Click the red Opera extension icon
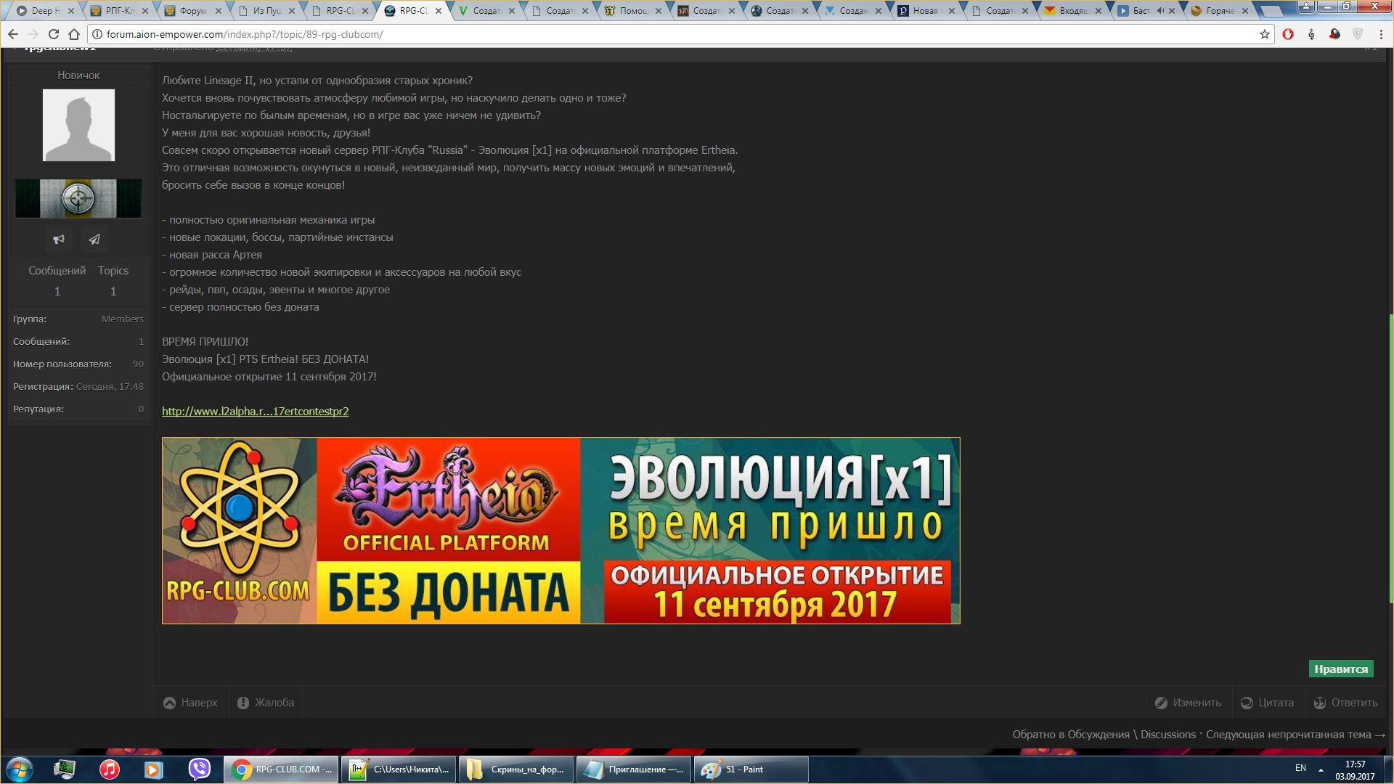The height and width of the screenshot is (784, 1394). [x=1288, y=34]
